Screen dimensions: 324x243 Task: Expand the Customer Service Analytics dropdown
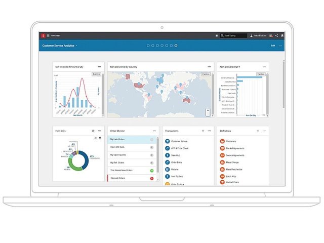tap(76, 46)
